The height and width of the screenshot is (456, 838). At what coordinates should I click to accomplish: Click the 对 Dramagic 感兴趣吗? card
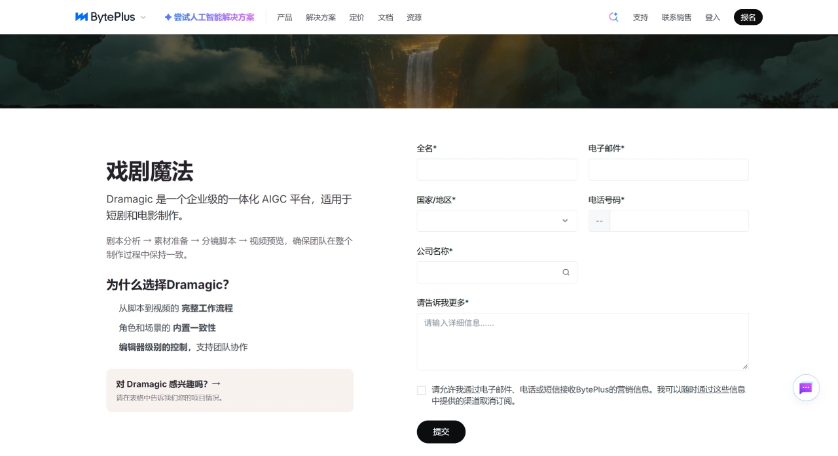(230, 391)
